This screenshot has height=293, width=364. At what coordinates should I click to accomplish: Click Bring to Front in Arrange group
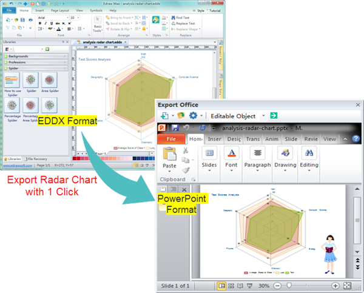[119, 18]
